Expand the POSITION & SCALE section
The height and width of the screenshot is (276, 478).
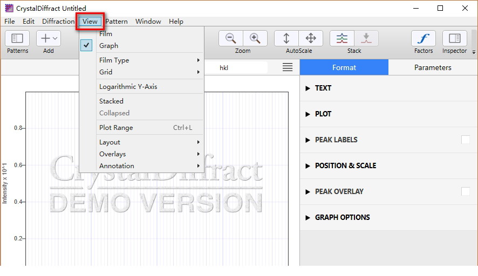pos(308,166)
